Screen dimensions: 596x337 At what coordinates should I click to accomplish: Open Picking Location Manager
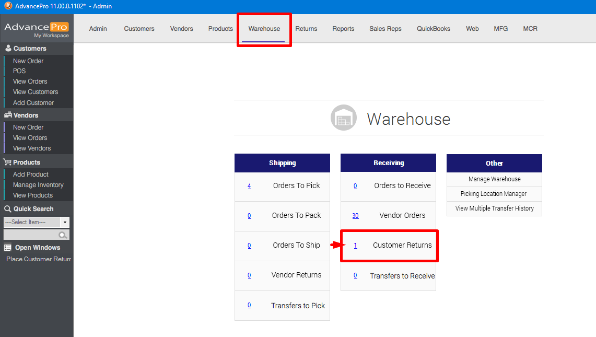(494, 194)
